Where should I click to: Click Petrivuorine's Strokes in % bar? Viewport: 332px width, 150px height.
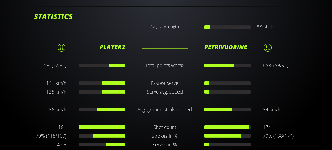tap(227, 136)
